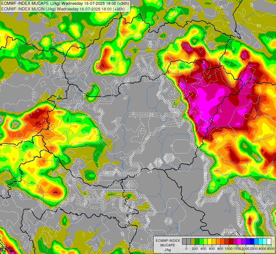Click the legend tick value '0'
This screenshot has width=276, height=254.
point(186,249)
